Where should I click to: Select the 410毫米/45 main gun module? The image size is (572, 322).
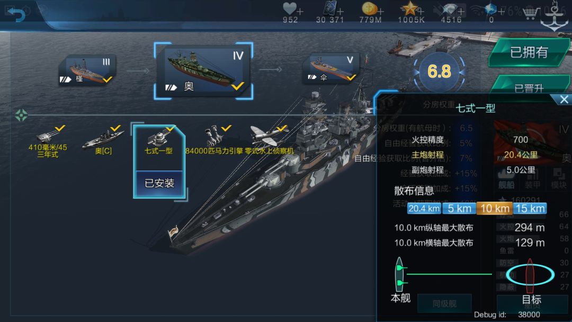pos(48,141)
